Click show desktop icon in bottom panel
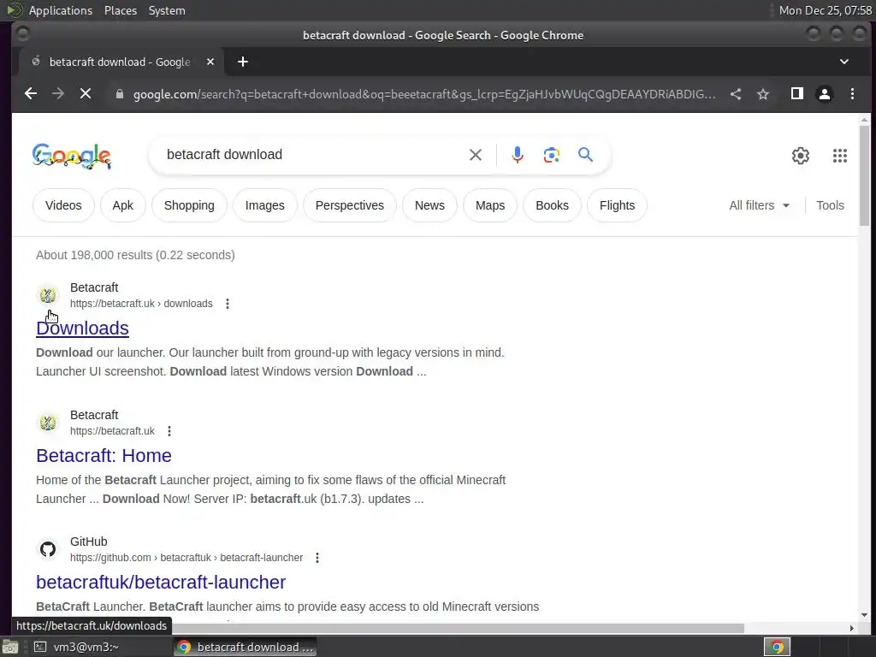The image size is (876, 657). 10,647
